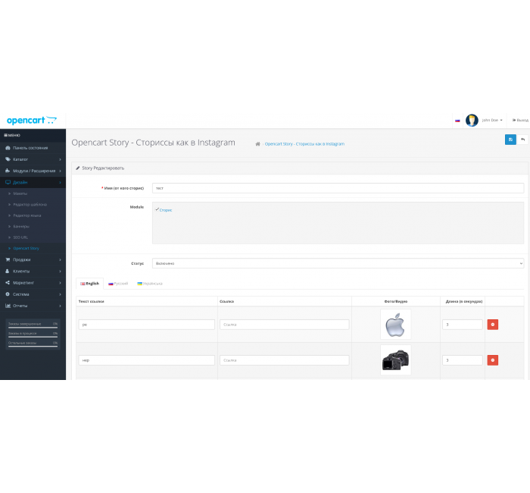Image resolution: width=530 pixels, height=493 pixels.
Task: Open Редактор шаблона submenu item
Action: pos(30,205)
